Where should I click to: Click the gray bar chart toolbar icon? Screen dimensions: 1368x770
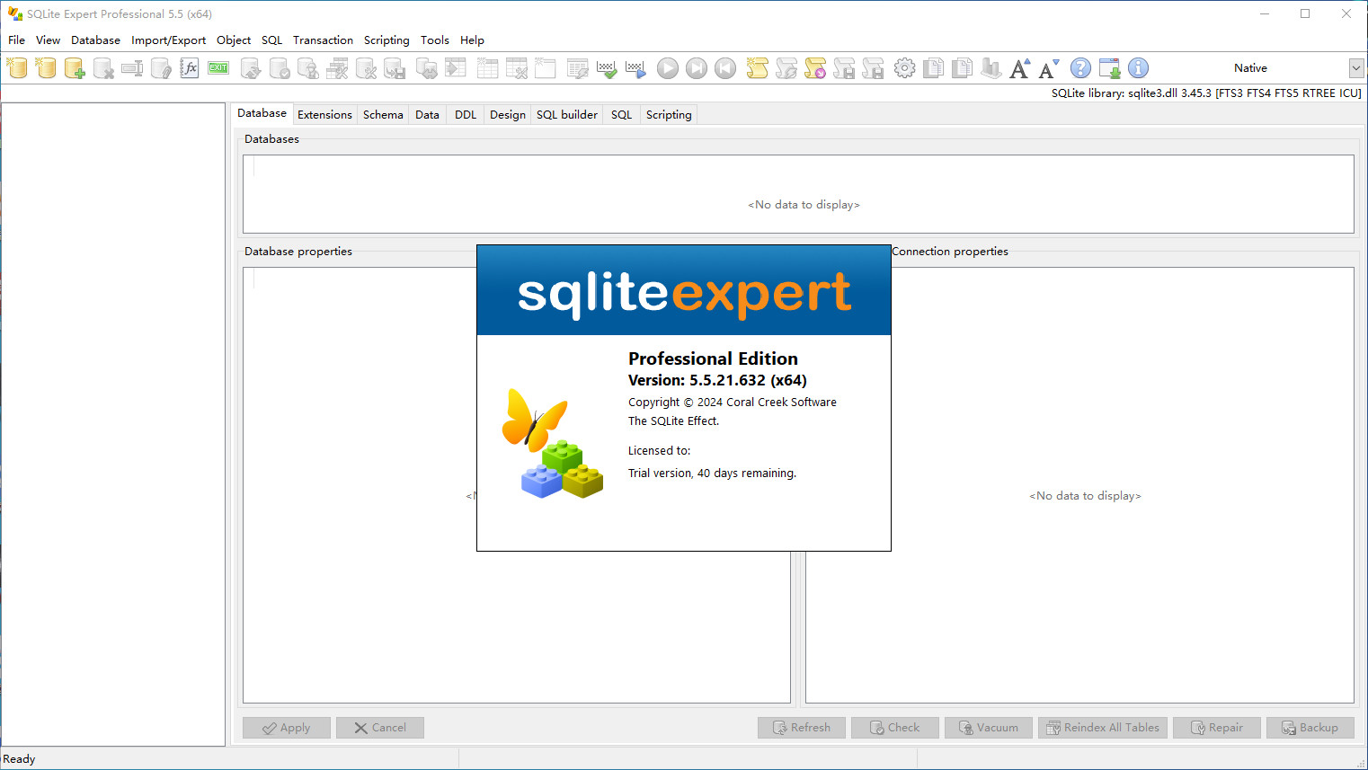(991, 68)
